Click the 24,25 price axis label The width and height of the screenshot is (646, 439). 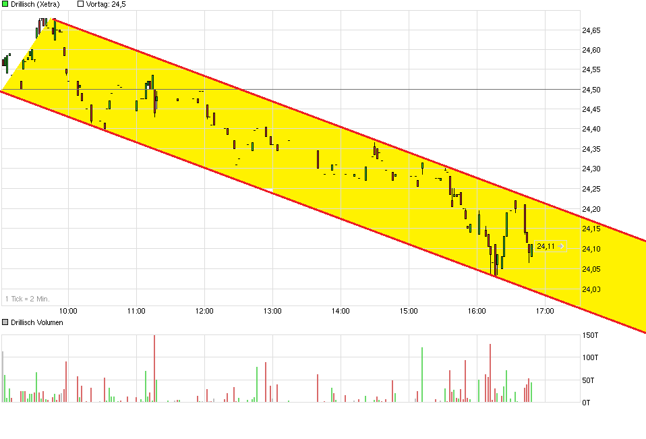click(591, 189)
